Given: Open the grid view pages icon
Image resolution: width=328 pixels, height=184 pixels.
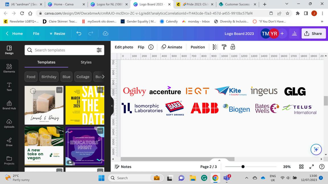Looking at the screenshot, I should pos(301,167).
